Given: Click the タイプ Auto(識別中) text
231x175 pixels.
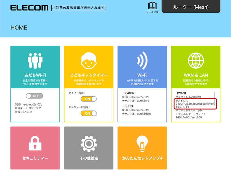Looking at the screenshot, I should point(188,97).
